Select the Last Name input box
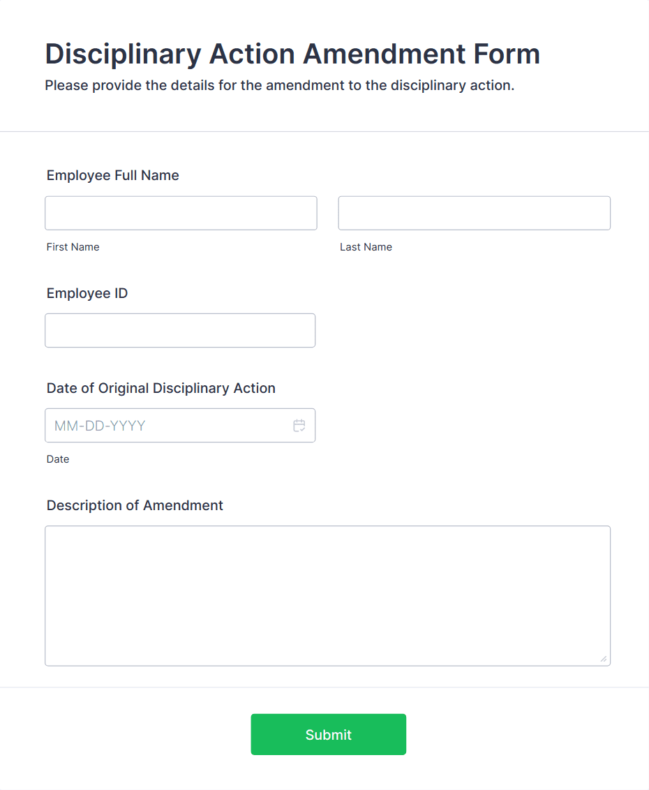The height and width of the screenshot is (790, 649). click(x=474, y=213)
